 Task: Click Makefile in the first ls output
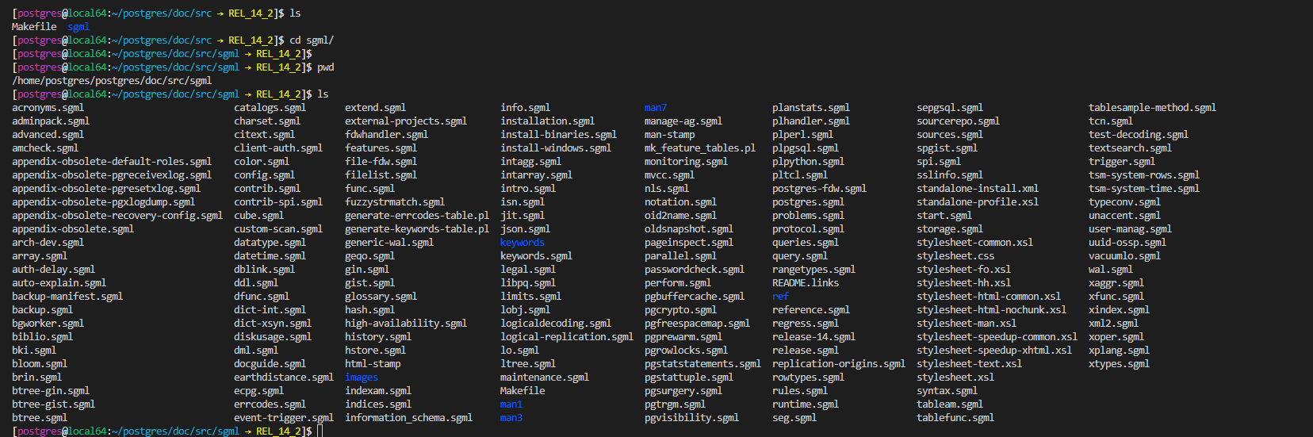tap(34, 27)
